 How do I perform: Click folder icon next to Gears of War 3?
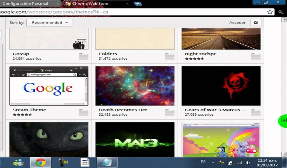[256, 113]
